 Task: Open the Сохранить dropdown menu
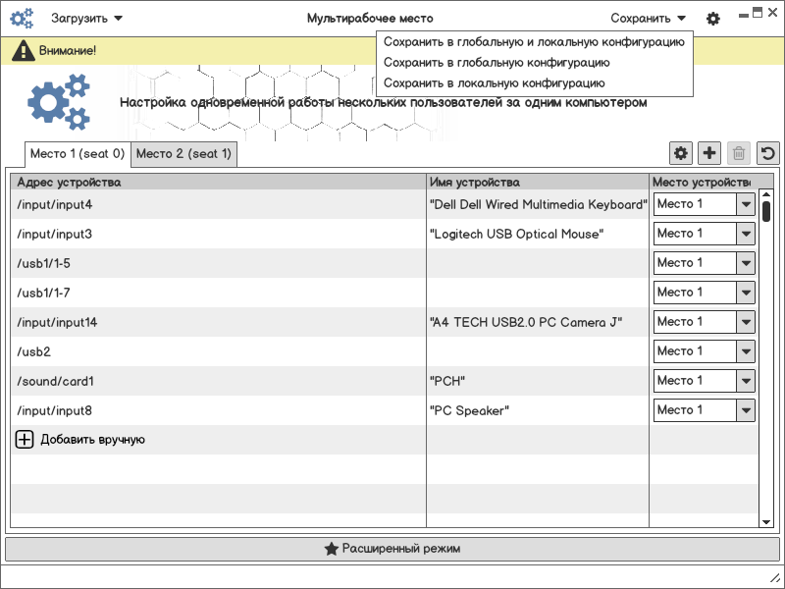click(x=648, y=19)
